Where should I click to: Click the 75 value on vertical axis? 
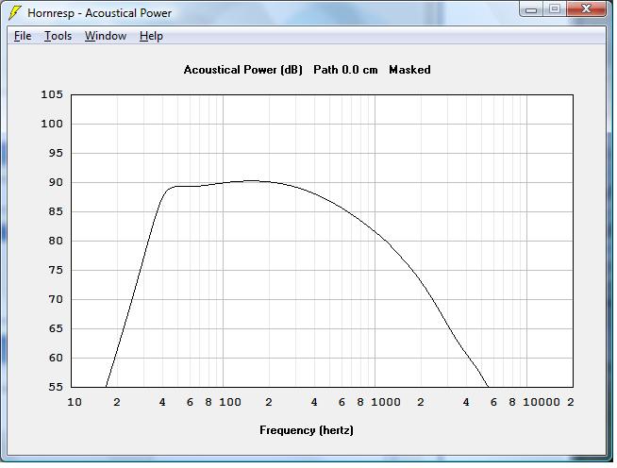pos(56,270)
